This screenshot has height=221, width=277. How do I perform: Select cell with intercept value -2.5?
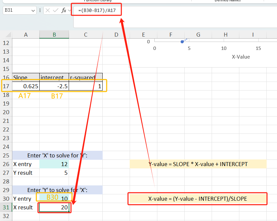(x=54, y=86)
